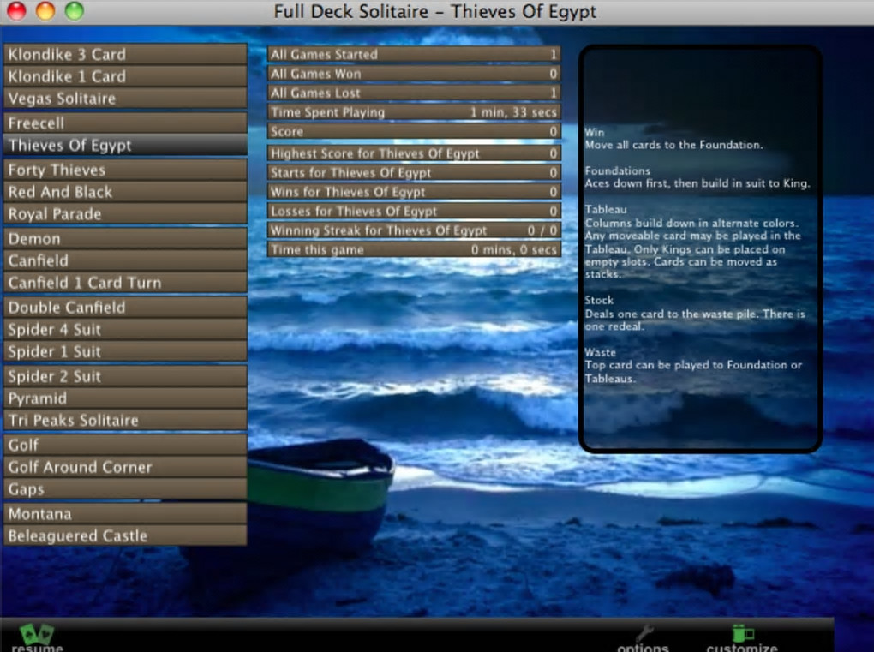Click the resume cards icon

point(37,634)
